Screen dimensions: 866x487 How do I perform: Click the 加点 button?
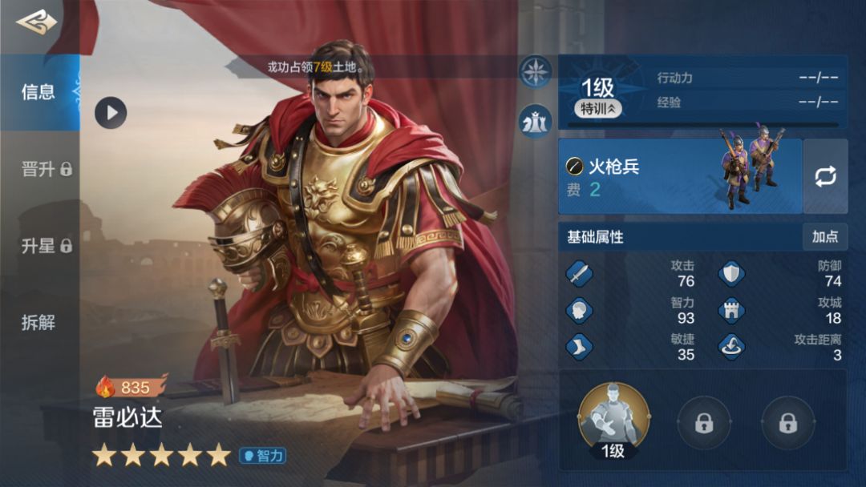click(x=825, y=236)
